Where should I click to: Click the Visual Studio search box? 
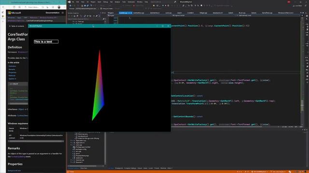coord(164,2)
